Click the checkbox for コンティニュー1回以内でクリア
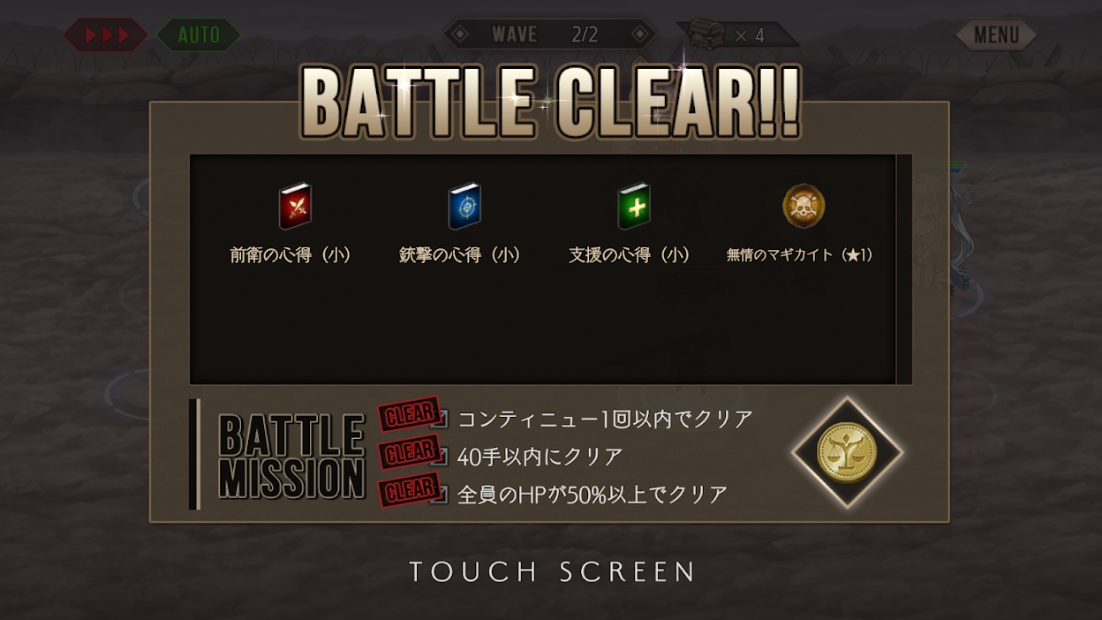 click(x=441, y=418)
